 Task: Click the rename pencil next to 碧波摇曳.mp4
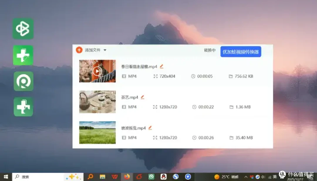click(x=150, y=128)
